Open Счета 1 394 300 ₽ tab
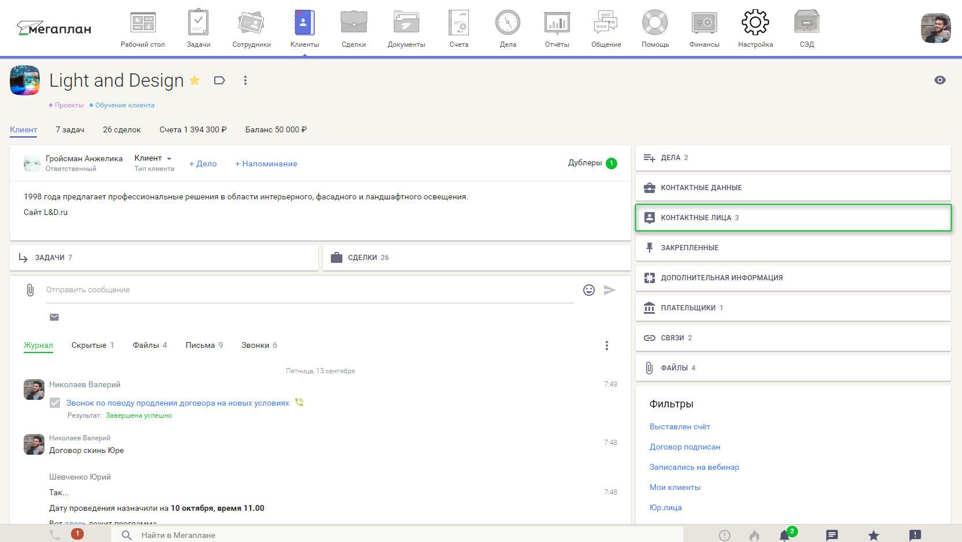This screenshot has width=962, height=542. pos(193,129)
